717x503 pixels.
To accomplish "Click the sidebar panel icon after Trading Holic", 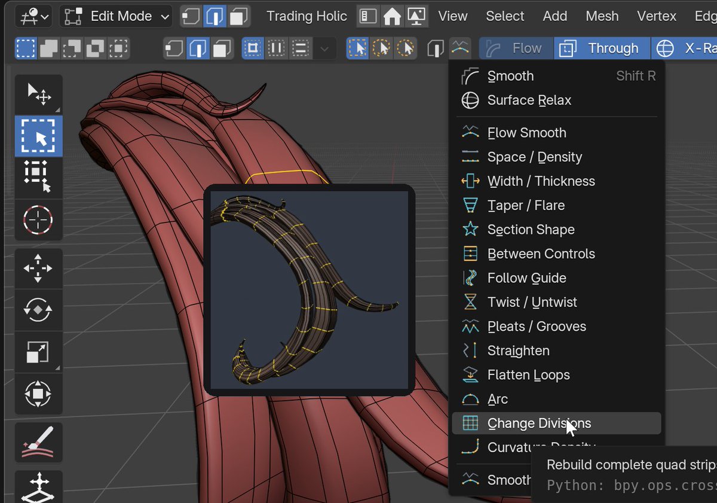I will pyautogui.click(x=368, y=16).
